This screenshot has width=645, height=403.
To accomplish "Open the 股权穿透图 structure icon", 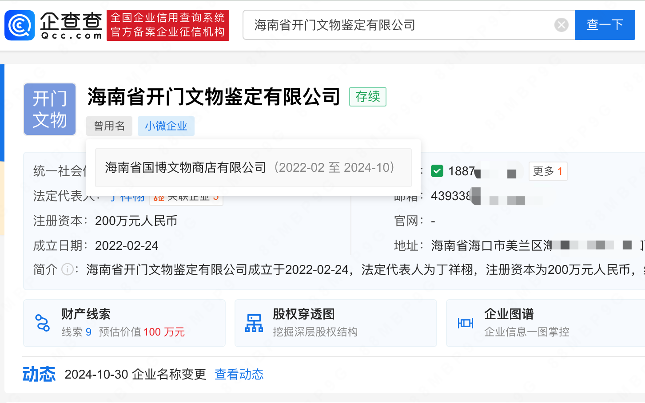I will pos(254,323).
